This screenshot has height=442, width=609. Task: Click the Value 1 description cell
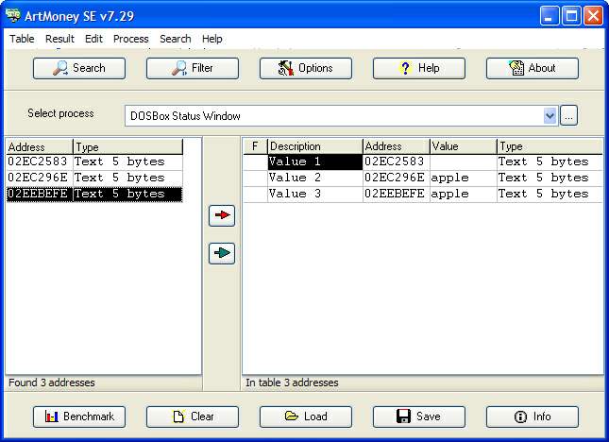point(315,161)
